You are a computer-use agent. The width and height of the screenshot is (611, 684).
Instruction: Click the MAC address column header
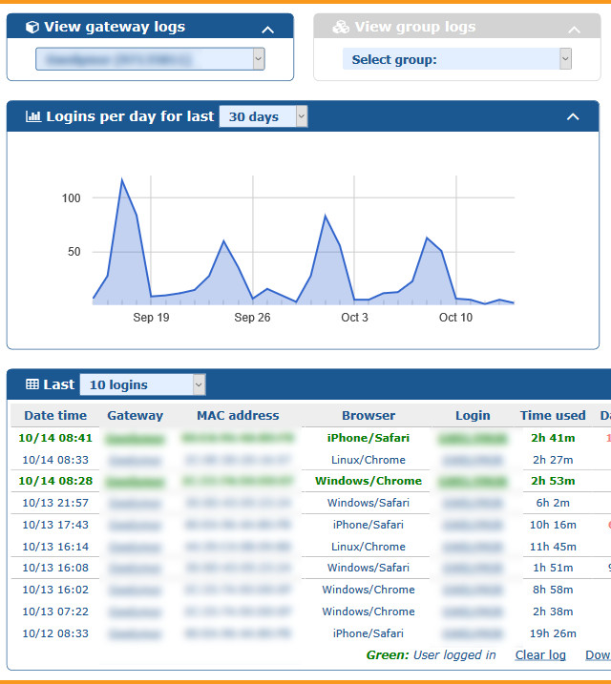[238, 415]
